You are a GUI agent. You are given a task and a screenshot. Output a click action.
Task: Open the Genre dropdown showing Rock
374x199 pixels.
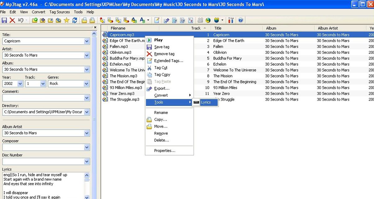tap(87, 84)
